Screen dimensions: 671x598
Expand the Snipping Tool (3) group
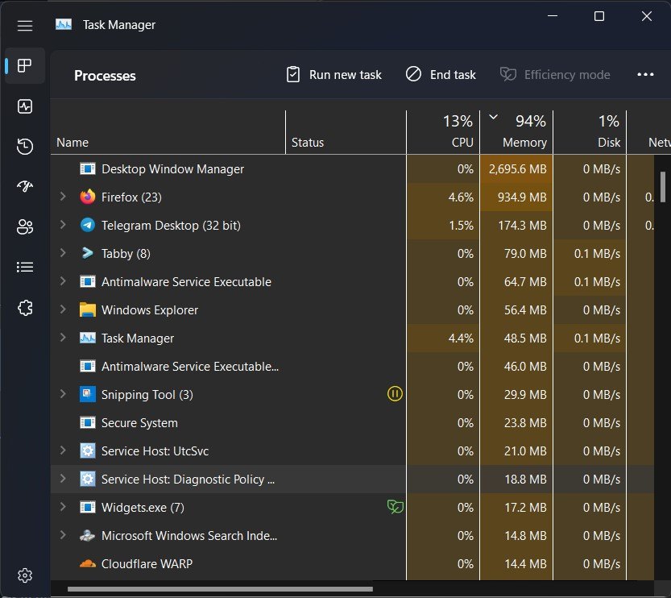click(x=63, y=394)
